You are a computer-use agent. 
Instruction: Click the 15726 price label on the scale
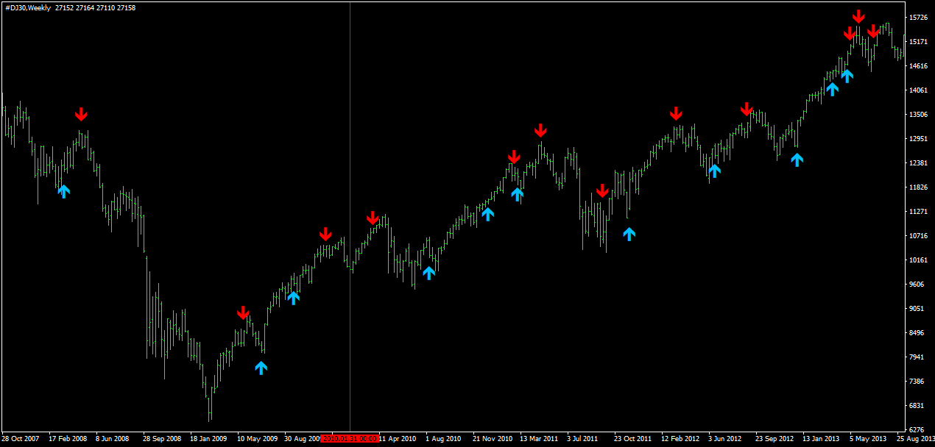point(920,17)
